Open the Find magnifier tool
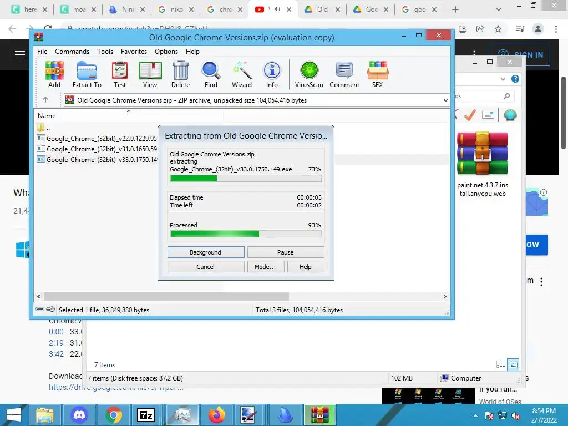 pos(211,74)
